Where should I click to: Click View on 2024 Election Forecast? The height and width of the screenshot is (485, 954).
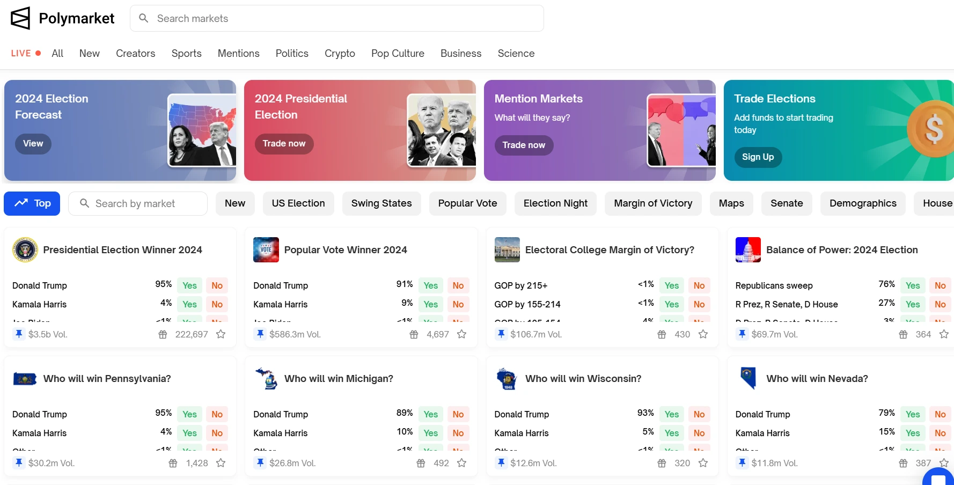[33, 144]
